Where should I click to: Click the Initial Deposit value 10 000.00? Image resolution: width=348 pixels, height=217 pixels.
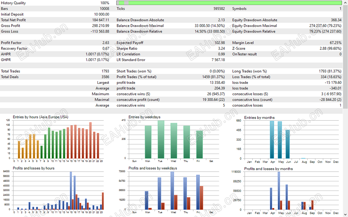click(102, 14)
